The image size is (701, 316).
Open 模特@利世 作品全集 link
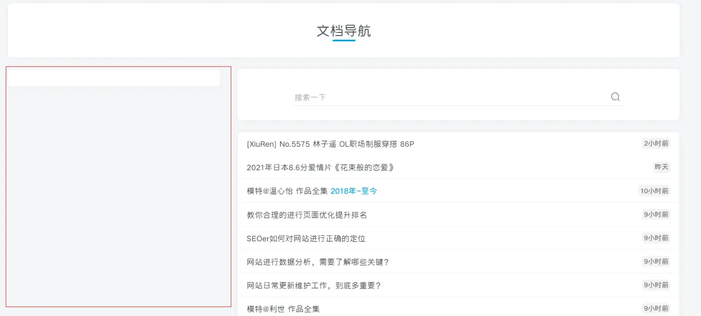(x=283, y=309)
